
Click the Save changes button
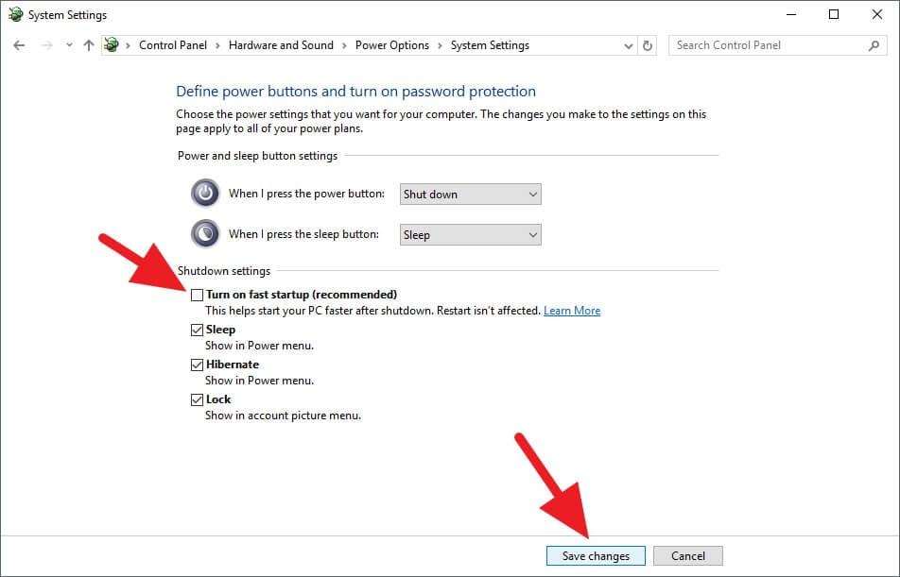[596, 555]
